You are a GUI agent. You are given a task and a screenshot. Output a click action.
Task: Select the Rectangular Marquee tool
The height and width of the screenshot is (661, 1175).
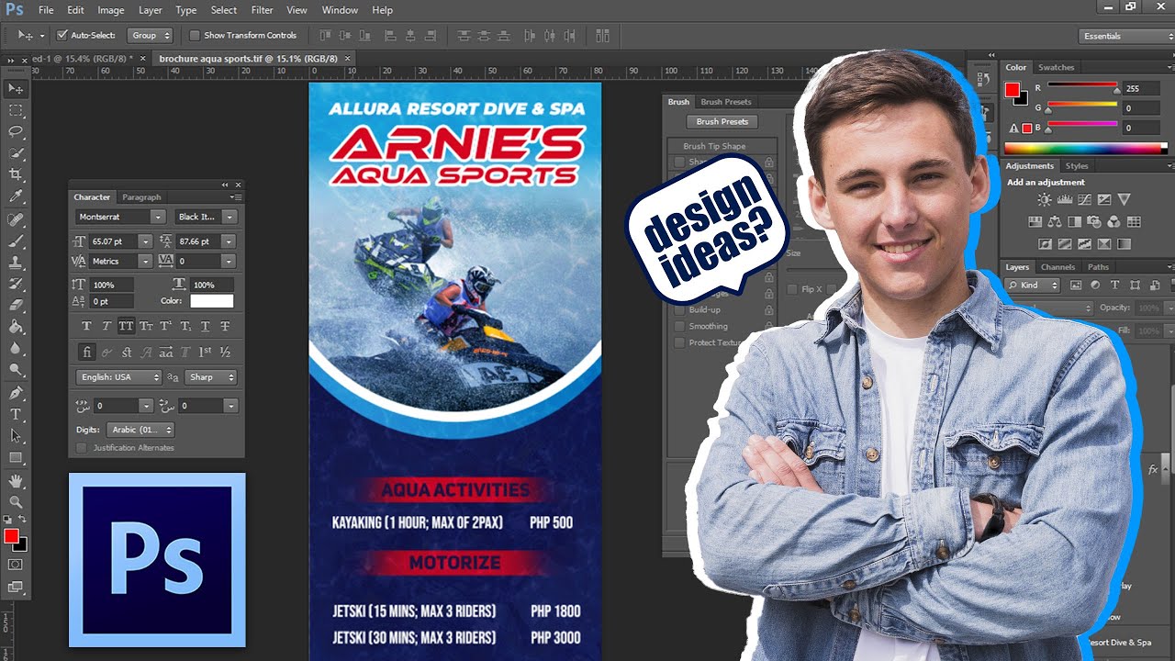point(16,110)
